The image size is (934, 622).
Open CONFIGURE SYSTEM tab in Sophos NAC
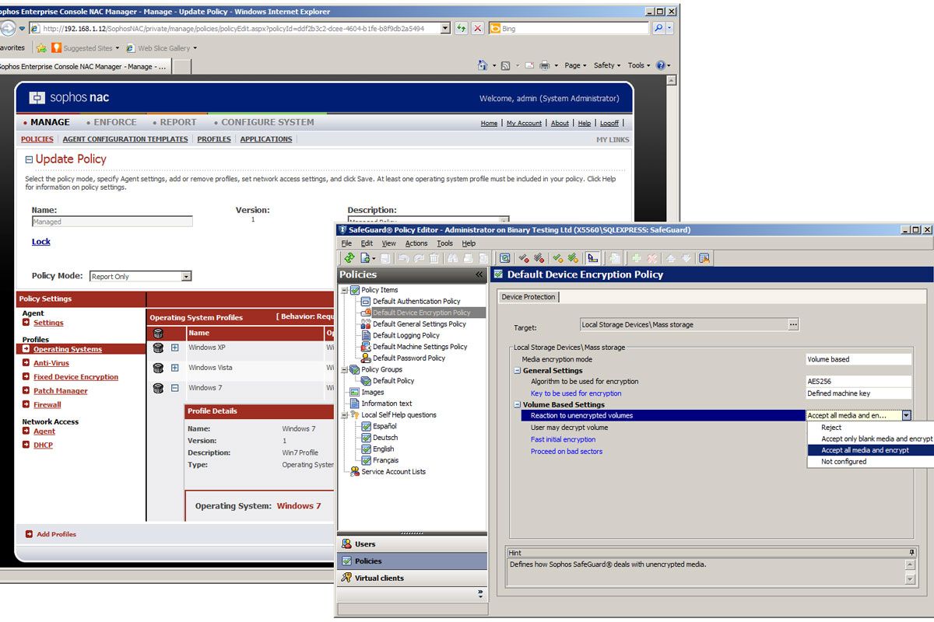point(268,122)
